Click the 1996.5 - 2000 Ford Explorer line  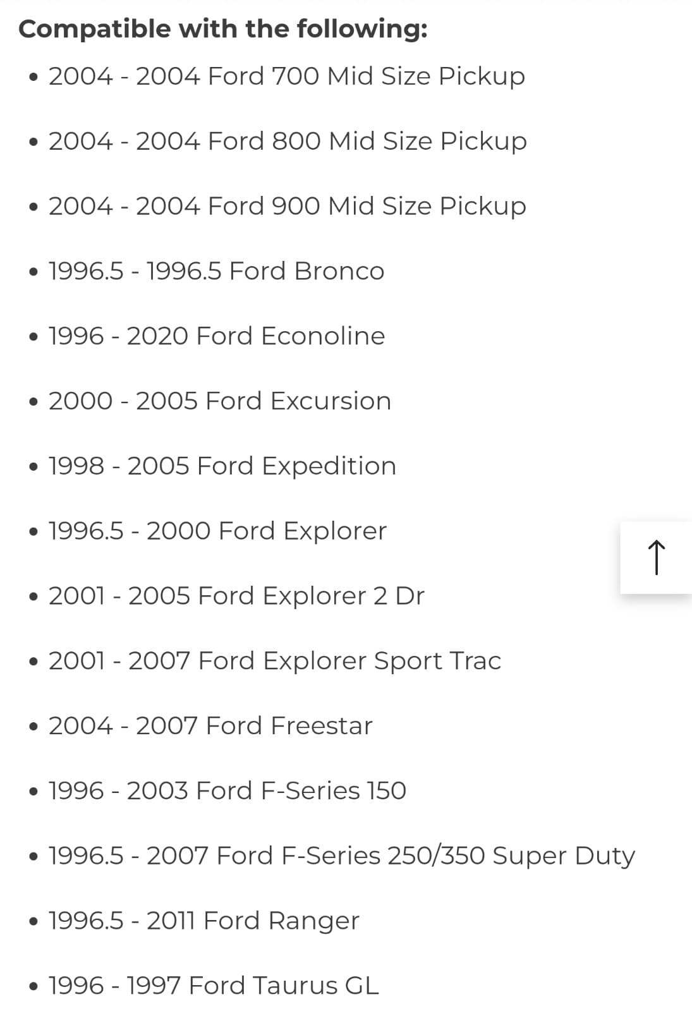coord(217,531)
